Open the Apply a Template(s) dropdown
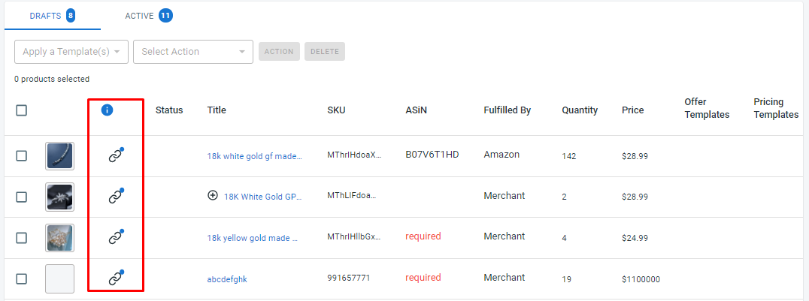Screen dimensions: 809x301 click(71, 52)
